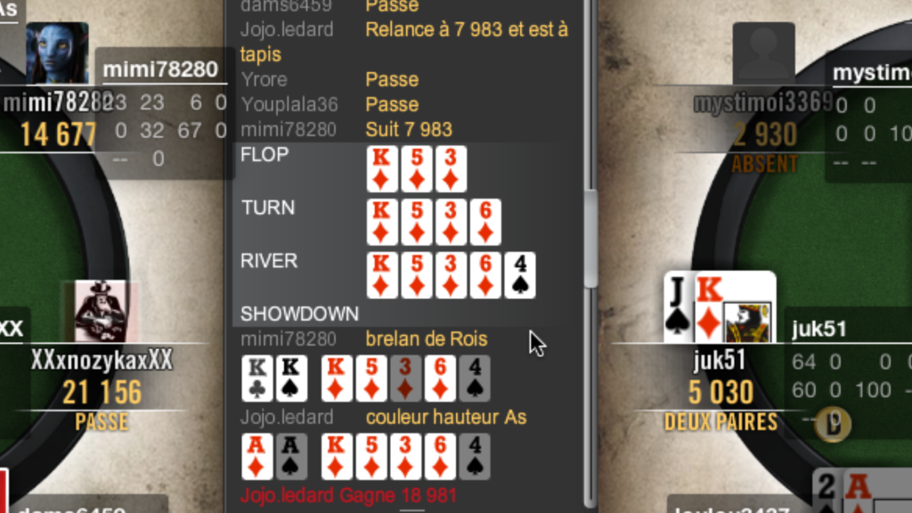The width and height of the screenshot is (912, 513).
Task: Click the juk51 stats panel name
Action: coord(818,330)
